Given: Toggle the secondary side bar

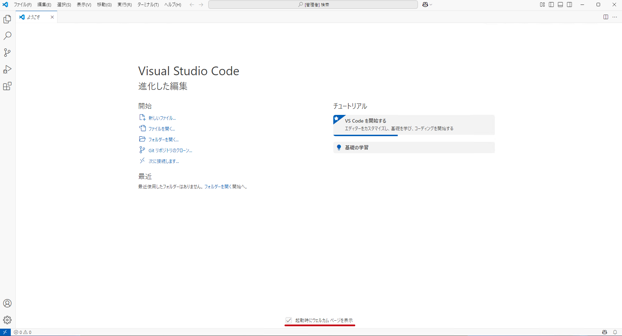Looking at the screenshot, I should point(569,5).
